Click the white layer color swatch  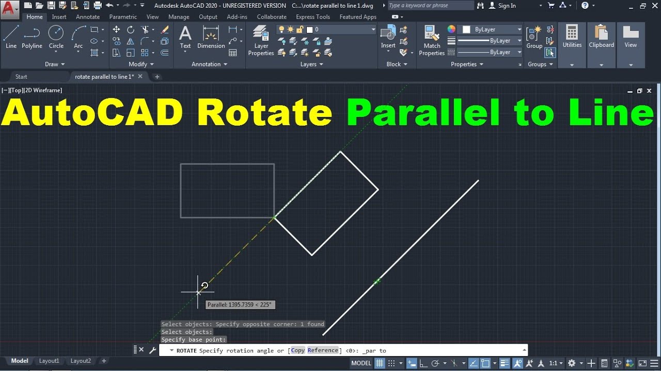tap(310, 30)
